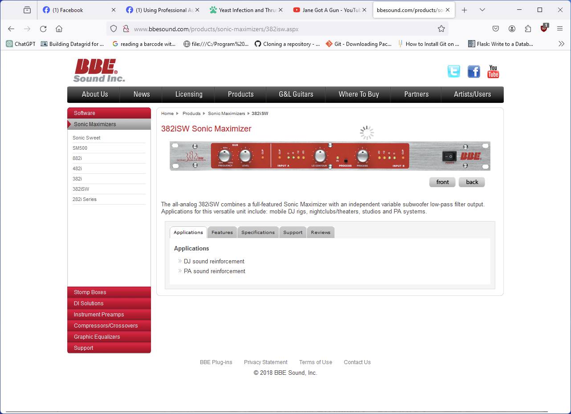
Task: List all tabs dropdown arrow
Action: click(x=482, y=10)
